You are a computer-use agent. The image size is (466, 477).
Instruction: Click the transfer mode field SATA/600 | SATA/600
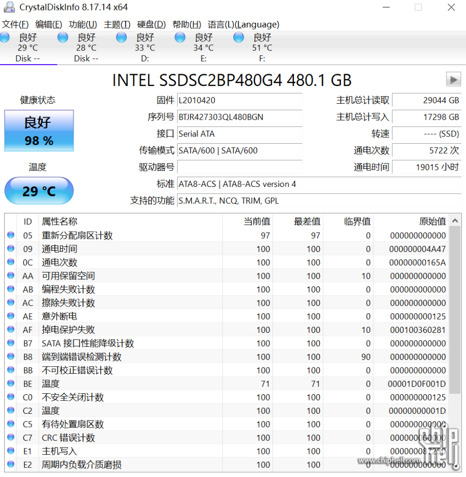click(240, 151)
